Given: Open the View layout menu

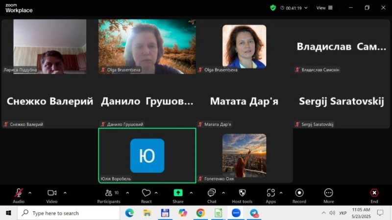Looking at the screenshot, I should click(x=324, y=8).
